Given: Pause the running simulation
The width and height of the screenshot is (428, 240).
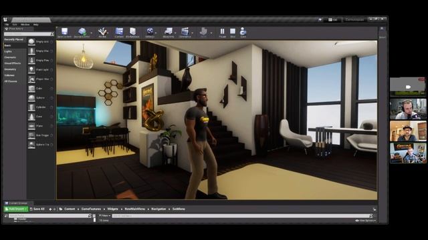Looking at the screenshot, I should 223,31.
